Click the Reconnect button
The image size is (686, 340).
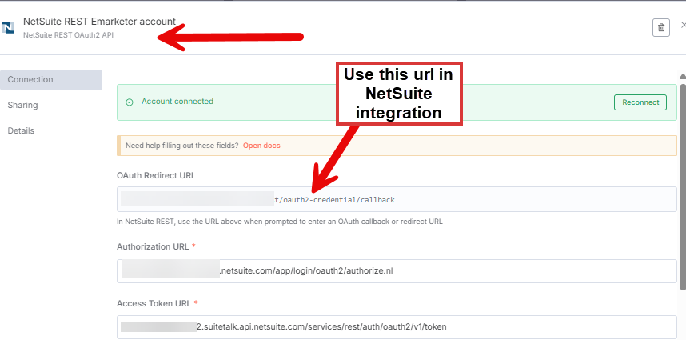(640, 102)
